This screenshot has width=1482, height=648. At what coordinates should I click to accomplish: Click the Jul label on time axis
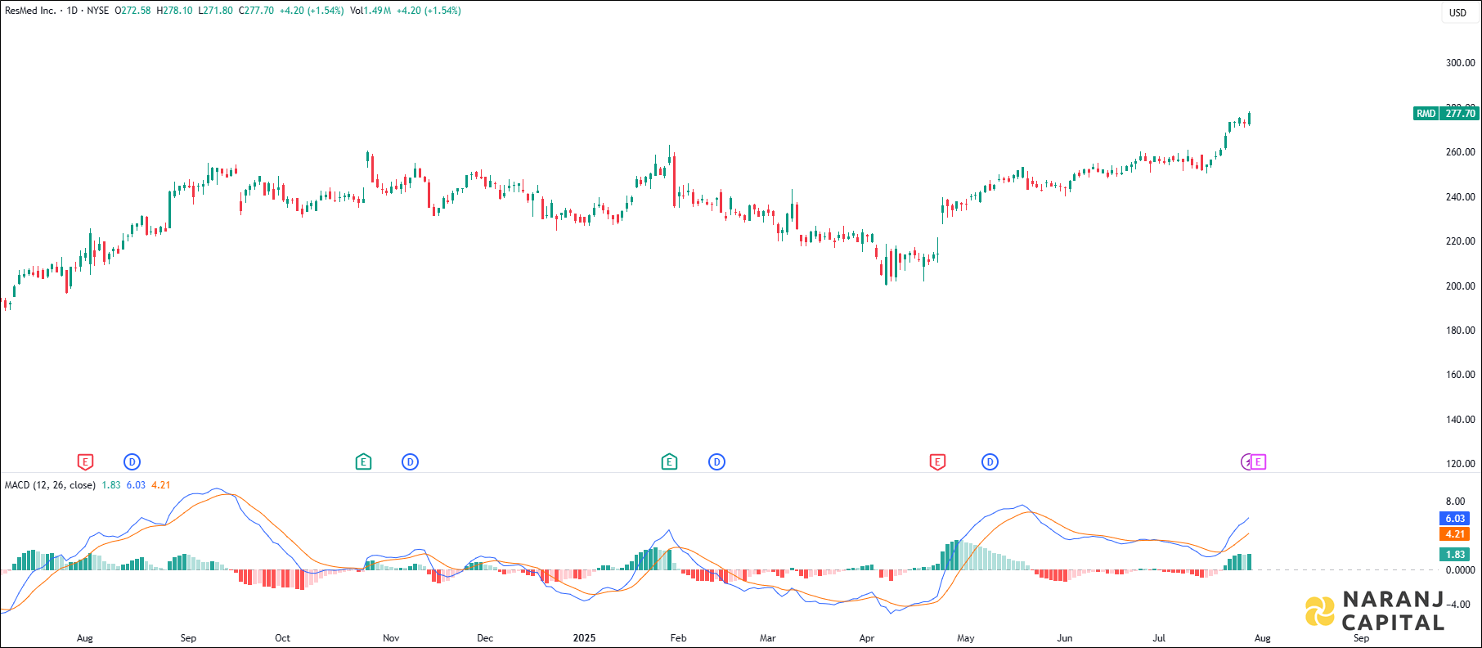(x=1159, y=638)
